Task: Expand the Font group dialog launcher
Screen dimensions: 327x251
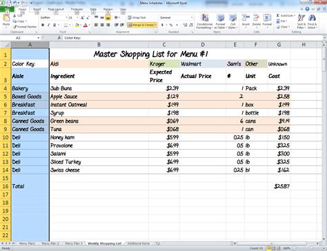Action: 90,32
